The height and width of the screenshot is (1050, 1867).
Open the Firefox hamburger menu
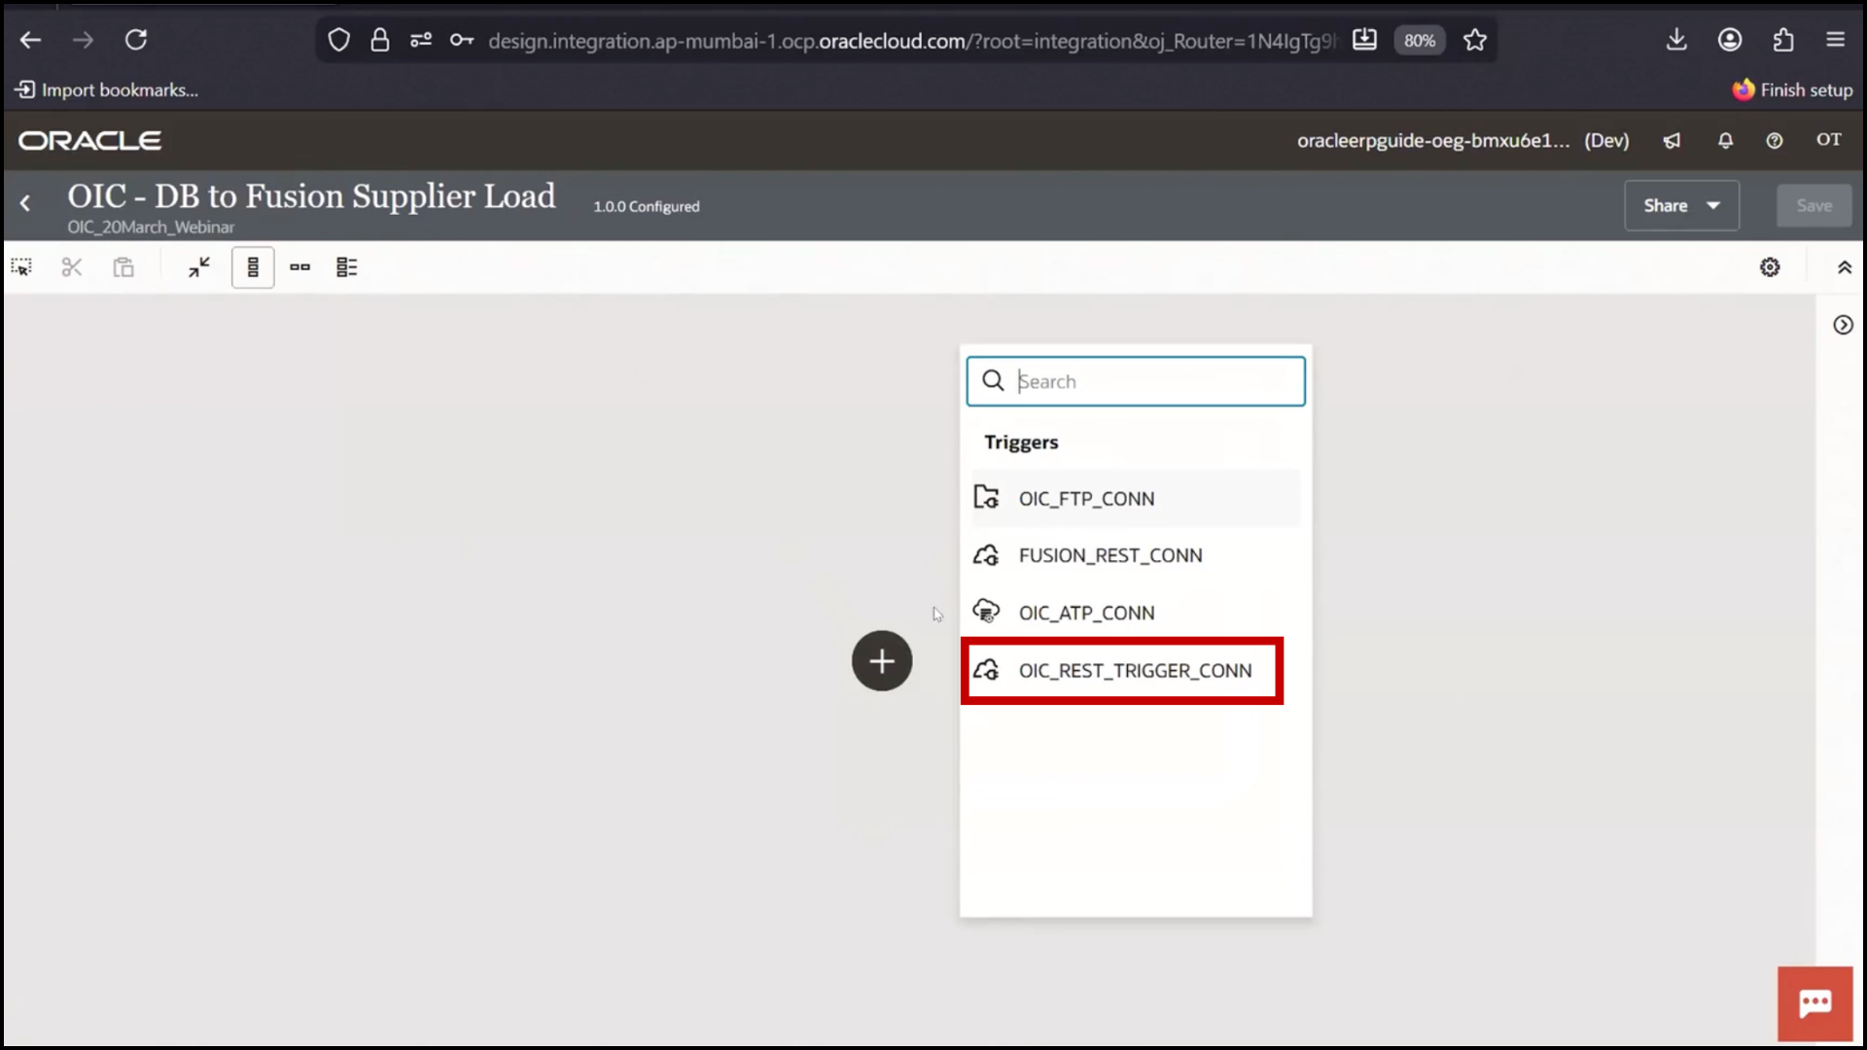pos(1836,40)
